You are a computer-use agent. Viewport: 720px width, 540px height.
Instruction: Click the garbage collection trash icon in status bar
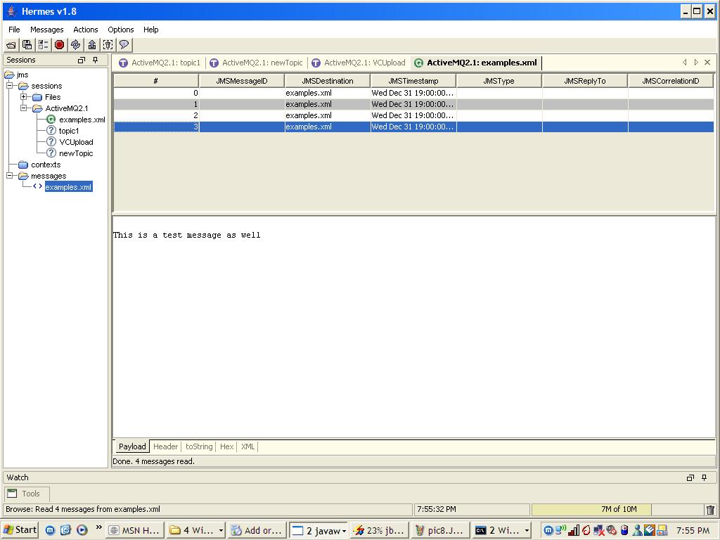710,510
